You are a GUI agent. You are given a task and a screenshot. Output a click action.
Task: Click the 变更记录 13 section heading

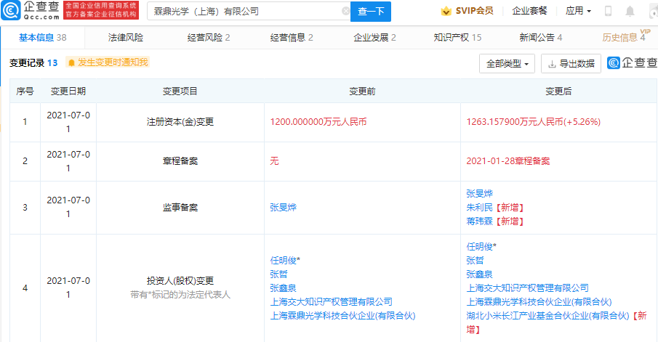(33, 63)
